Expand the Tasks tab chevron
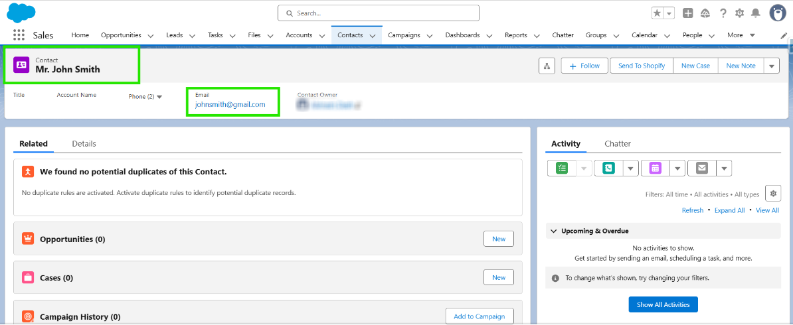Image resolution: width=793 pixels, height=325 pixels. pos(232,36)
